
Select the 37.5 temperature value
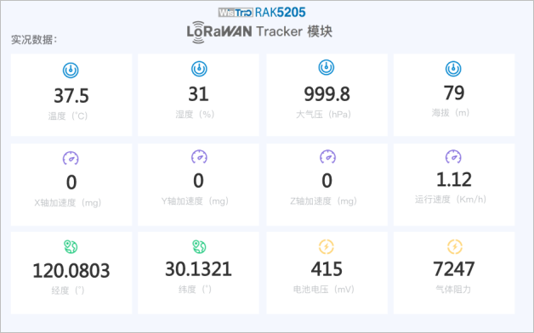pos(71,96)
